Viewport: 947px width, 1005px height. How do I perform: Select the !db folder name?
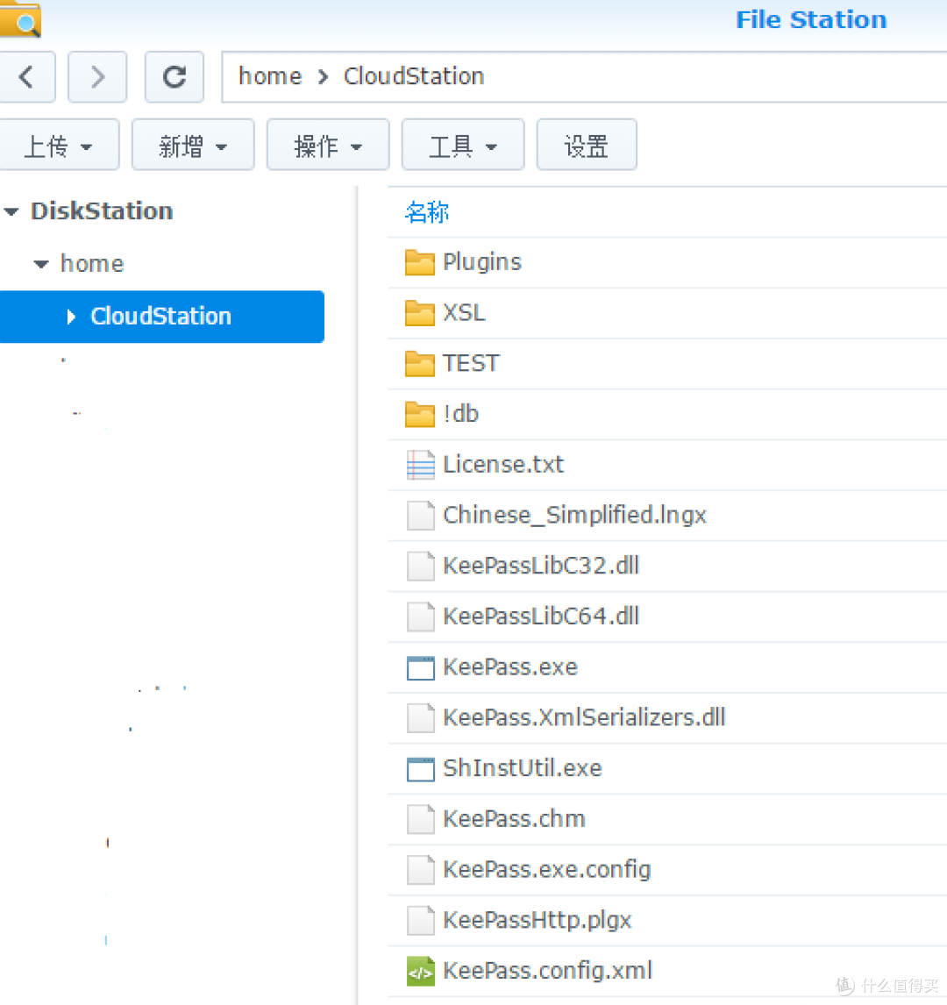pos(460,414)
